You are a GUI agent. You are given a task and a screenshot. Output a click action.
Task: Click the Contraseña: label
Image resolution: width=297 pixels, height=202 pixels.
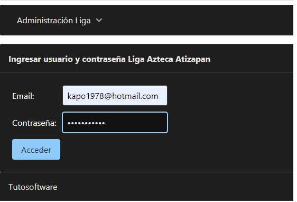(x=34, y=123)
